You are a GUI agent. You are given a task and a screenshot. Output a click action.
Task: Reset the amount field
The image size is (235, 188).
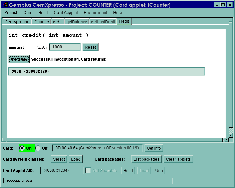90,47
